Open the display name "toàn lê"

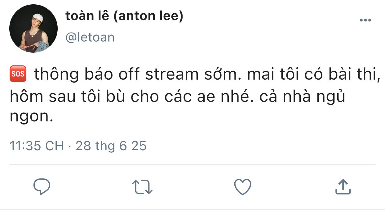87,17
